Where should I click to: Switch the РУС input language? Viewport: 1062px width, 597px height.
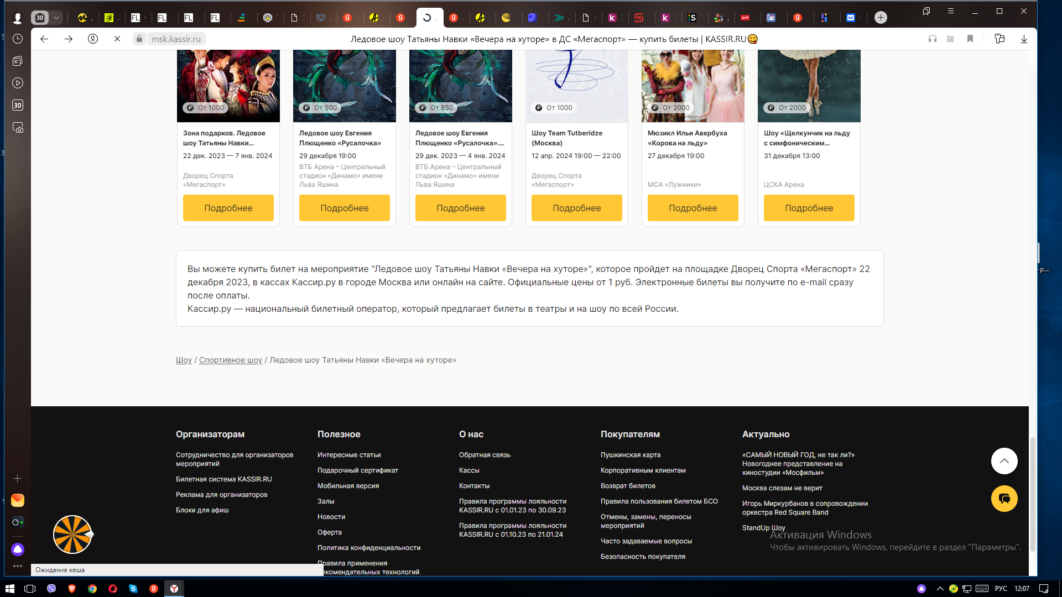[x=1001, y=589]
